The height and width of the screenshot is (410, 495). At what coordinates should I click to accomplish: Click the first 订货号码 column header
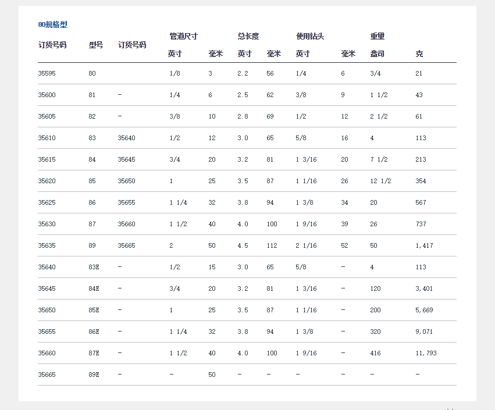52,45
